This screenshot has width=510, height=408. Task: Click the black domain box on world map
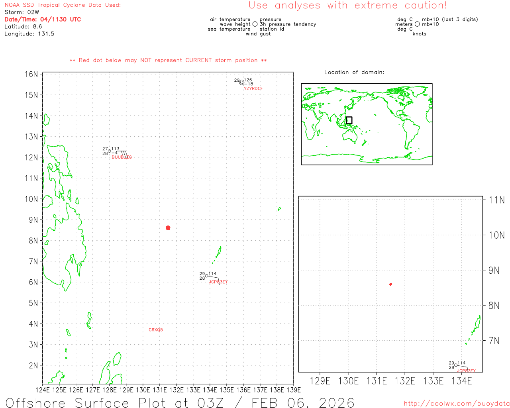coord(349,120)
